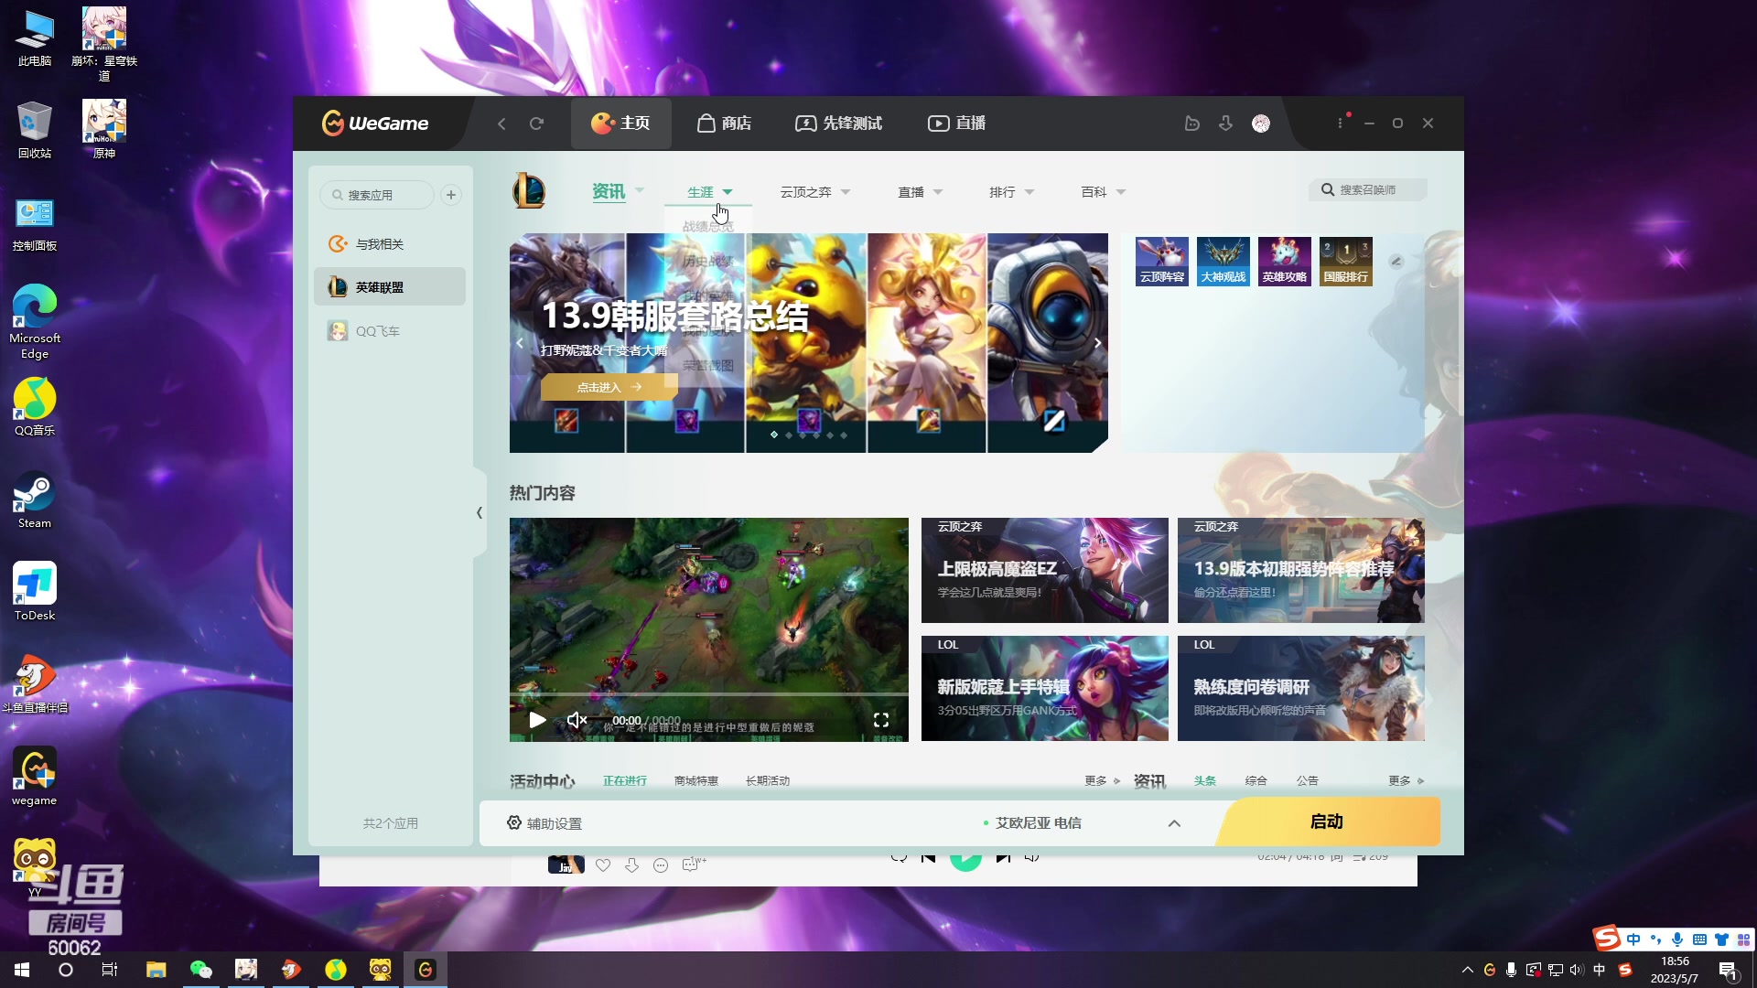Go to previous banner slide

(x=520, y=343)
